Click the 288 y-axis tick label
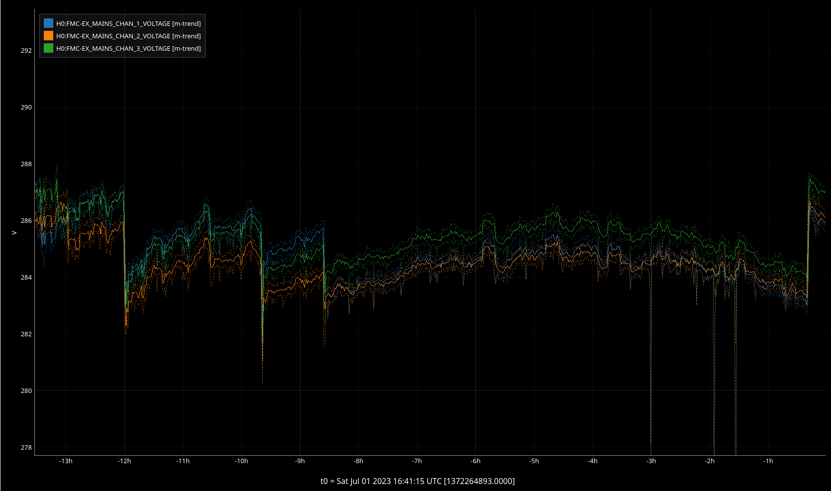Image resolution: width=831 pixels, height=491 pixels. pos(26,164)
